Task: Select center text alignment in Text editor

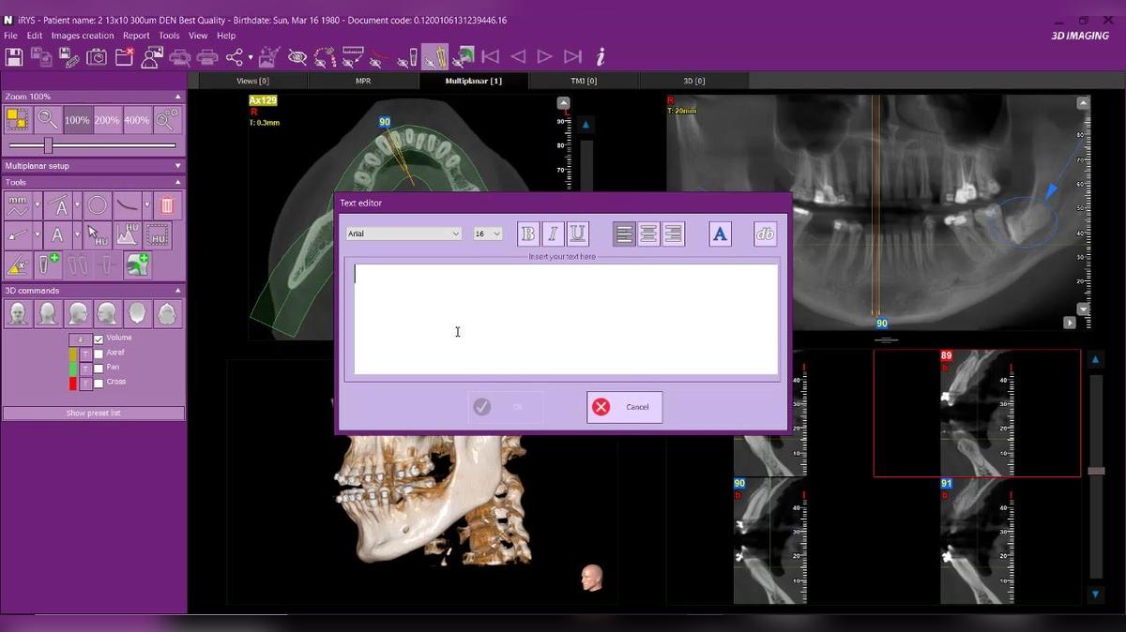Action: 648,234
